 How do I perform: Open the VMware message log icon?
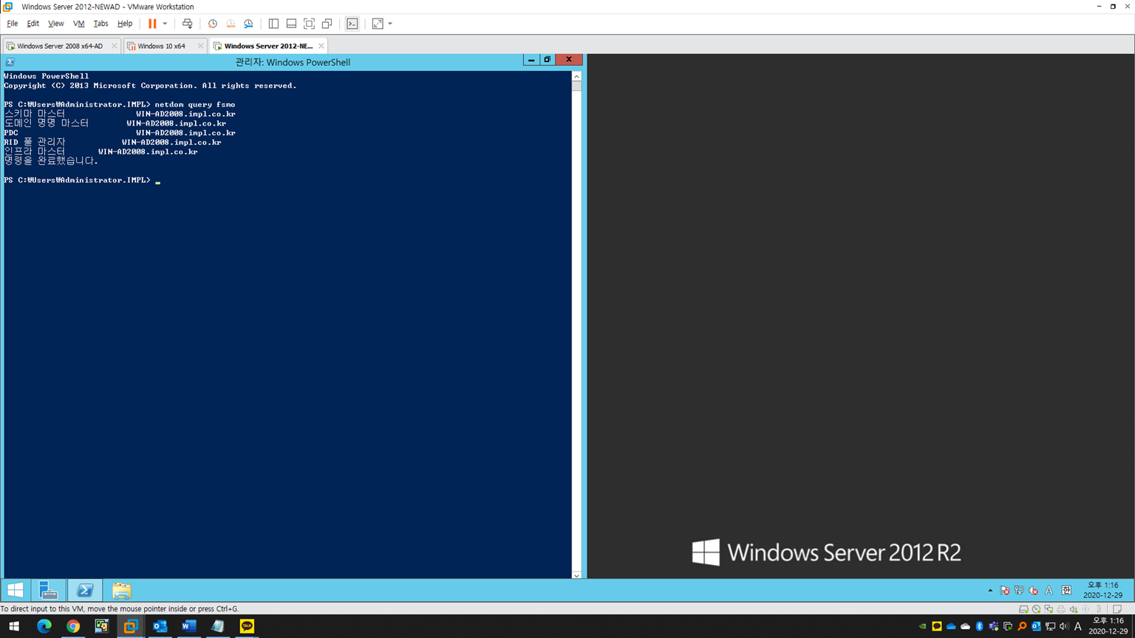pyautogui.click(x=1117, y=609)
